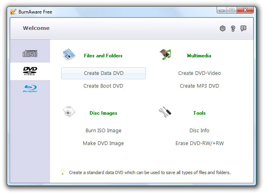The image size is (265, 194).
Task: Click the Disc Images heading
Action: pos(104,113)
